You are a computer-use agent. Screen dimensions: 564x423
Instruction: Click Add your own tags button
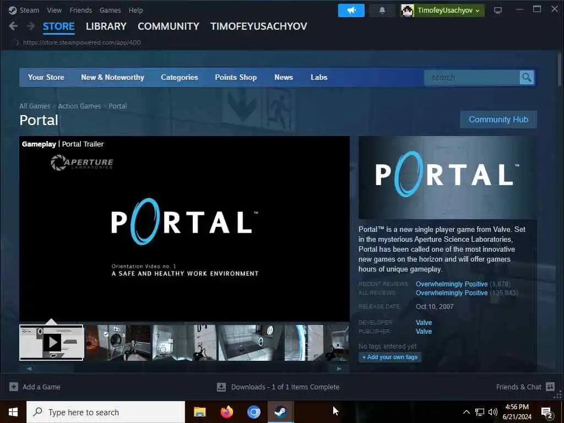pyautogui.click(x=390, y=357)
